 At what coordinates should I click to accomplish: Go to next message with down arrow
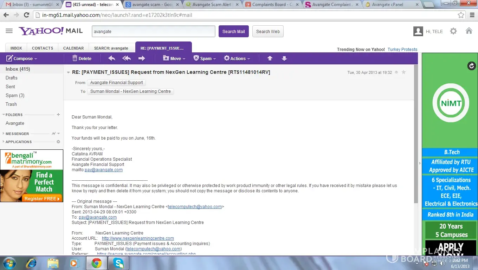click(x=284, y=58)
